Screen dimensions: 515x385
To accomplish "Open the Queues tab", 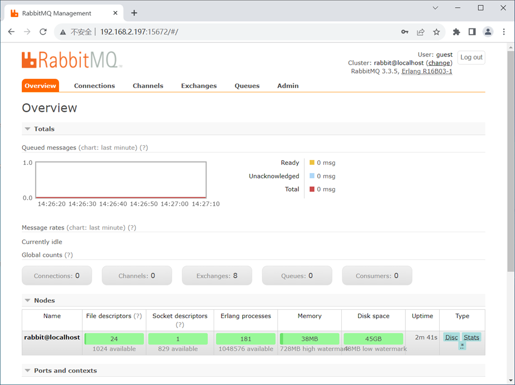I will click(x=247, y=85).
